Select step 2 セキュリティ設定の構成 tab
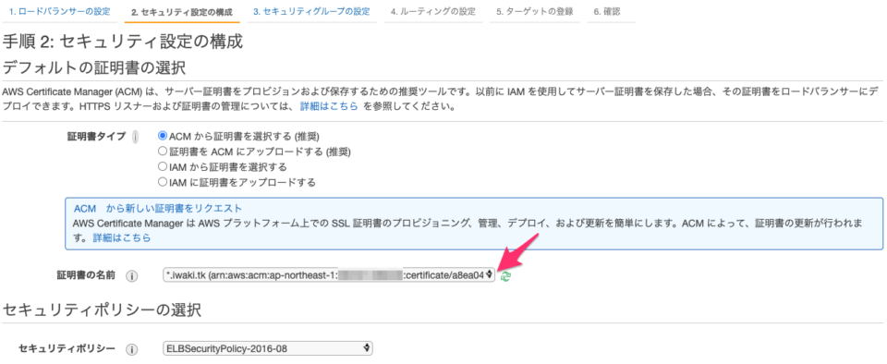This screenshot has width=887, height=364. click(182, 12)
